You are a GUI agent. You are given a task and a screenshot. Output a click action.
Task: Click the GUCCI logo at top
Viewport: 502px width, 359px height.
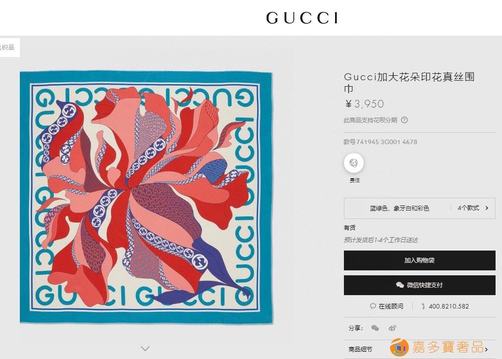click(x=302, y=18)
